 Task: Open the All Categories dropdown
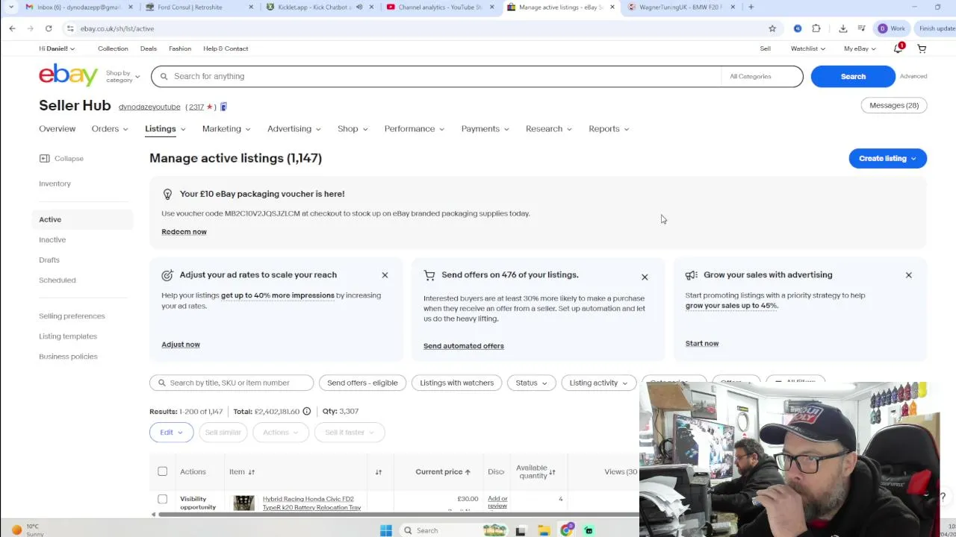[762, 76]
